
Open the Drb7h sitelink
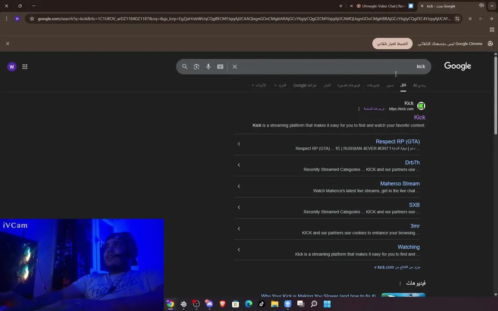tap(412, 162)
